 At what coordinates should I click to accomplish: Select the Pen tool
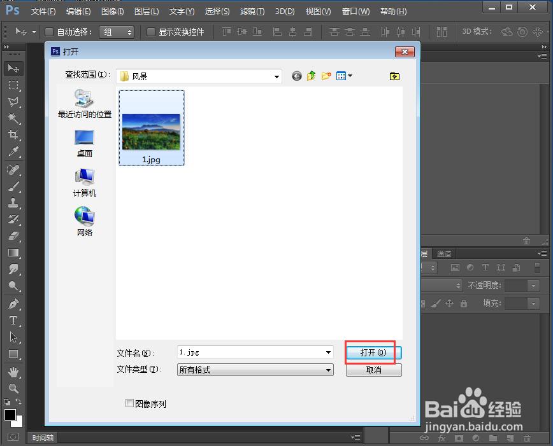[x=13, y=304]
